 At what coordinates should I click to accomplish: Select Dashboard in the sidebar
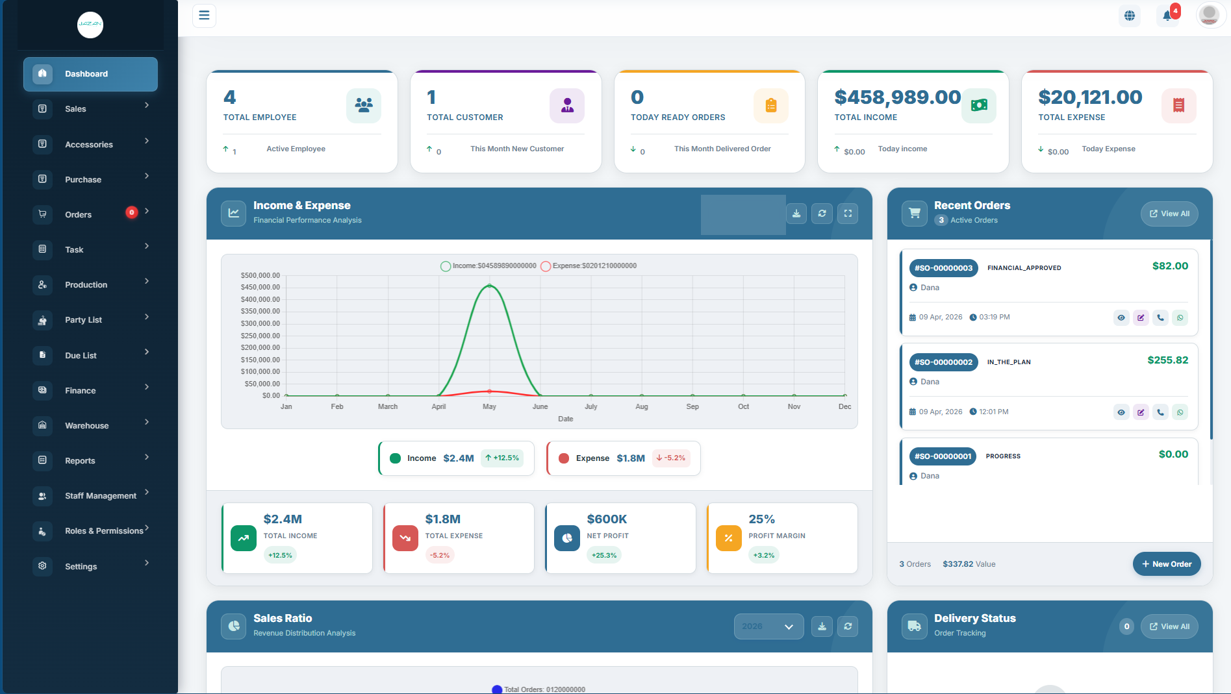90,74
